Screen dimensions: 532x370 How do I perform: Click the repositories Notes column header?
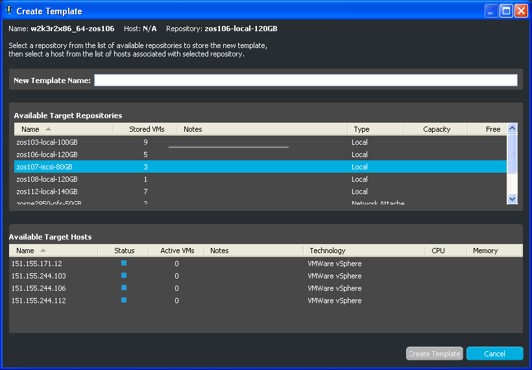(263, 129)
